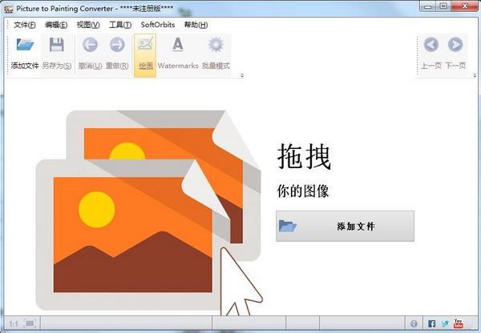Click the large 添加文件 button
This screenshot has height=333, width=481.
click(345, 226)
